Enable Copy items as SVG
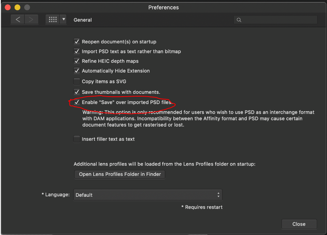 pyautogui.click(x=77, y=81)
